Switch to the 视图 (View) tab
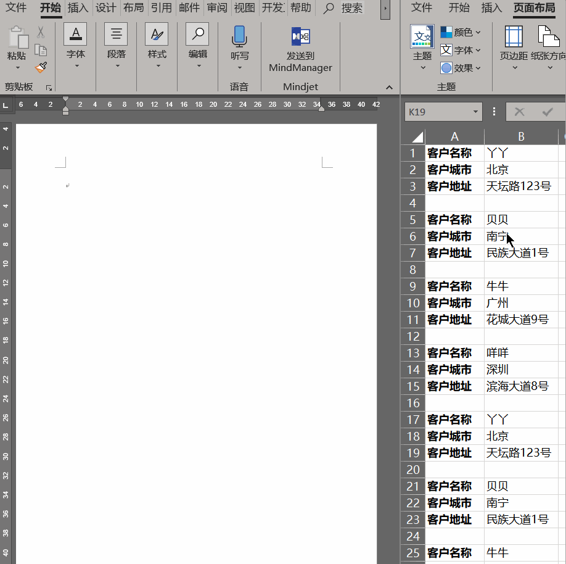This screenshot has height=564, width=566. coord(244,7)
